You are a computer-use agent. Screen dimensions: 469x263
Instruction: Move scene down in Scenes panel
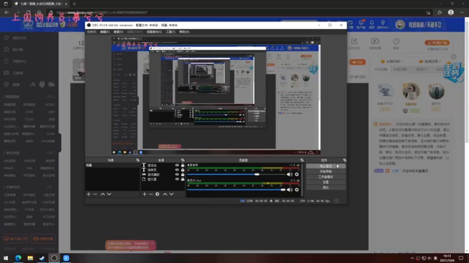(109, 194)
